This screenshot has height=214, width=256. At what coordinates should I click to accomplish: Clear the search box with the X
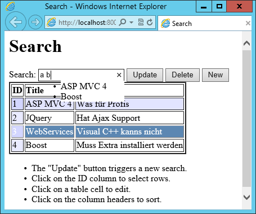119,75
